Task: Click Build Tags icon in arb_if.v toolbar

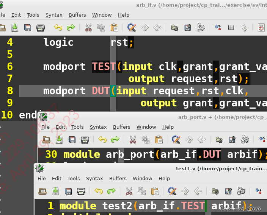Action: click(x=231, y=27)
